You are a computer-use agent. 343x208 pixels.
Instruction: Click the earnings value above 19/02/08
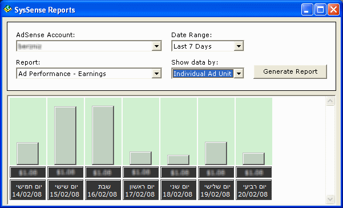pos(216,173)
